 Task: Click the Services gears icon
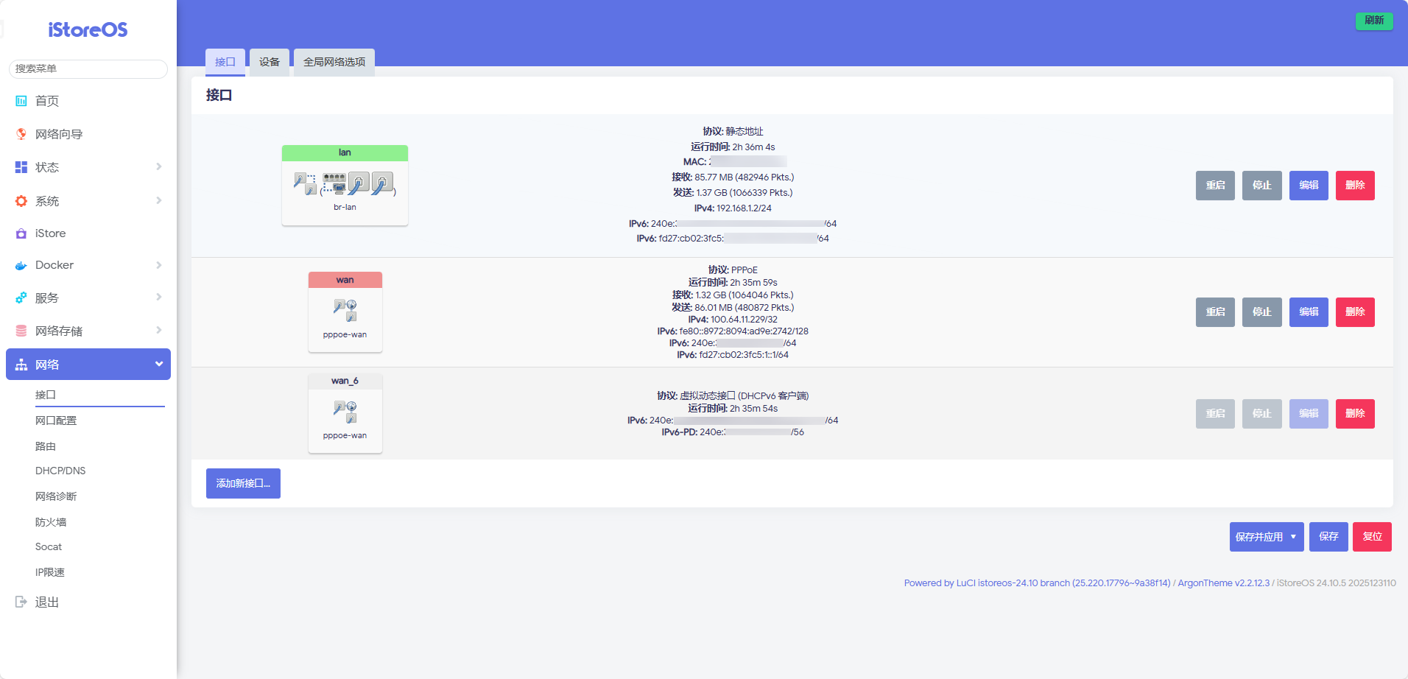(x=21, y=298)
